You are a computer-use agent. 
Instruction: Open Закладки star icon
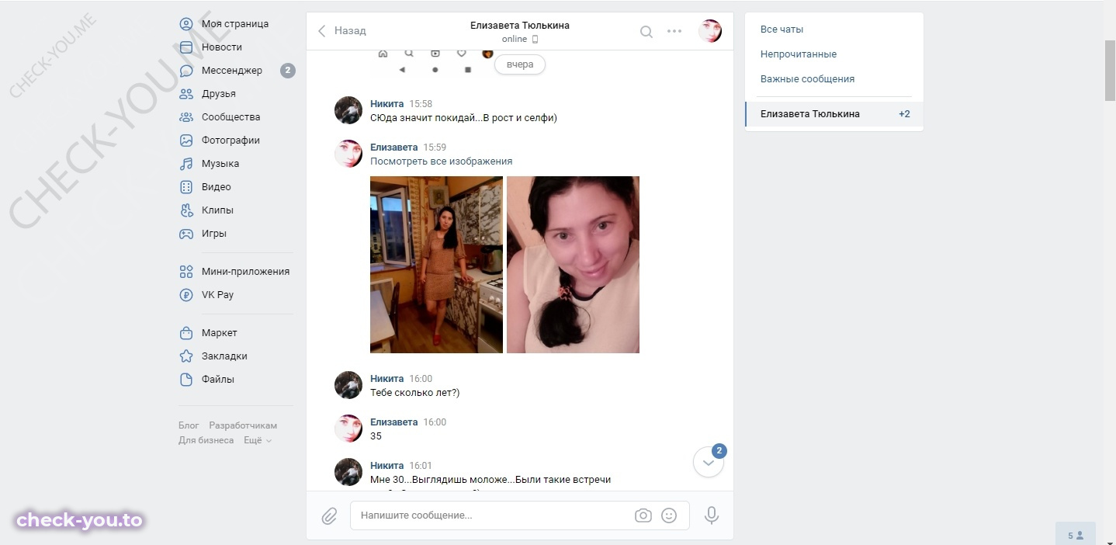[x=186, y=356]
